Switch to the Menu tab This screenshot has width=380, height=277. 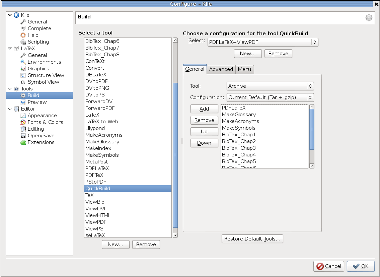tap(244, 69)
